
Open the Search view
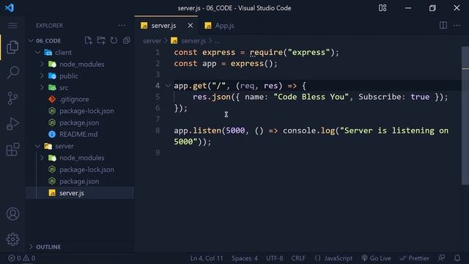12,73
